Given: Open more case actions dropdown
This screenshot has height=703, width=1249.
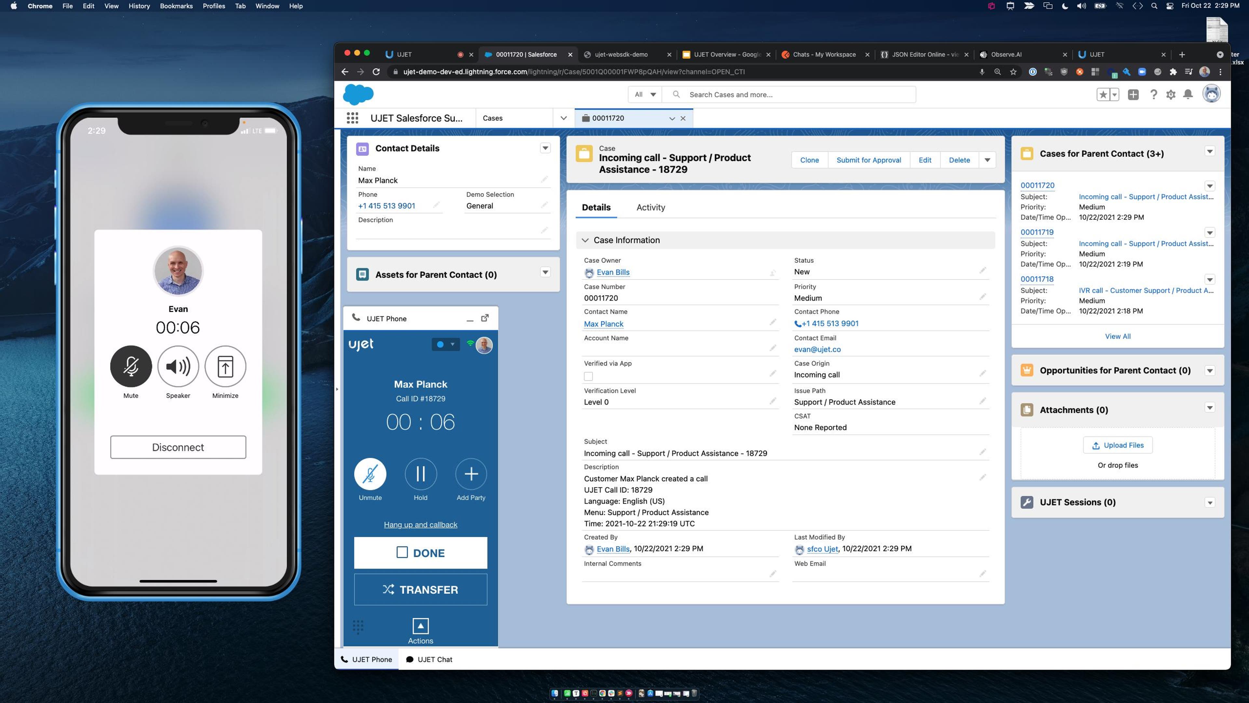Looking at the screenshot, I should (987, 160).
